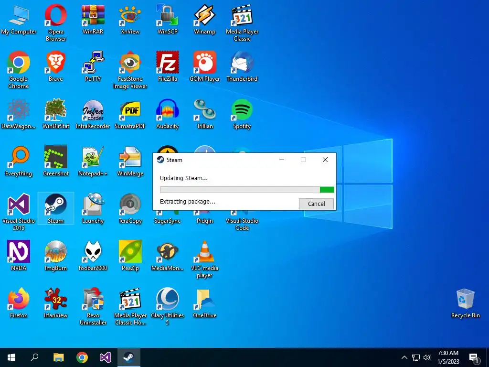
Task: Minimize the Steam updater window
Action: pos(282,160)
